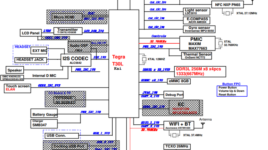Click the "Internal D MIC" label
Screen dimensions: 268x150
click(44, 75)
